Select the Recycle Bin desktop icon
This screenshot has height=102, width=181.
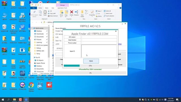5,28
